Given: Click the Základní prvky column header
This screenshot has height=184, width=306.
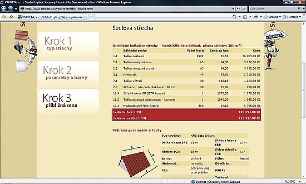Looking at the screenshot, I should coord(135,50).
